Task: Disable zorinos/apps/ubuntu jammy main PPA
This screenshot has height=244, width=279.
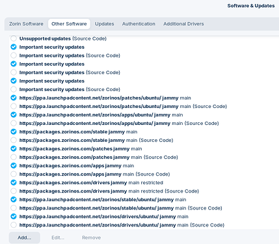Action: click(x=14, y=115)
